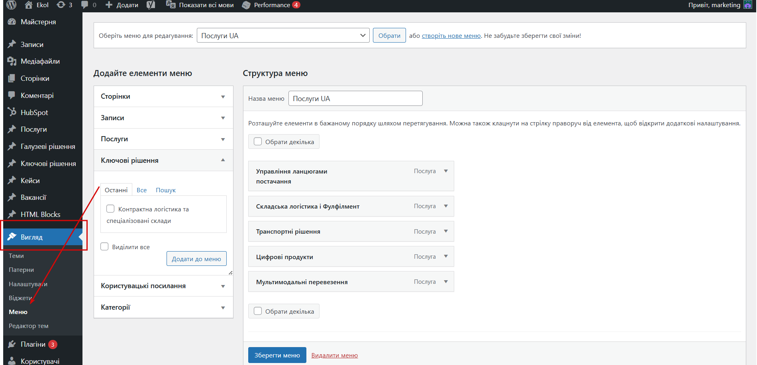The image size is (757, 365).
Task: Check the Контрактна логістика checkbox
Action: click(110, 209)
